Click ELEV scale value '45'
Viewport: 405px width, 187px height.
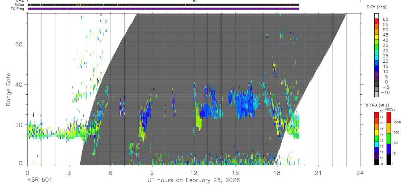point(386,35)
